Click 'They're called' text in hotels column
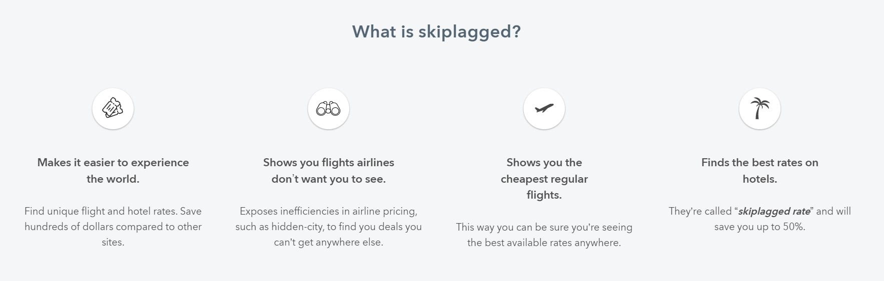 coord(700,211)
